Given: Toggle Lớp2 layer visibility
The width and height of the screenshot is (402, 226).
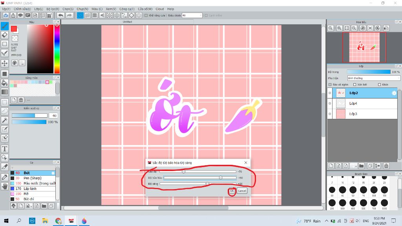Looking at the screenshot, I should coord(330,93).
